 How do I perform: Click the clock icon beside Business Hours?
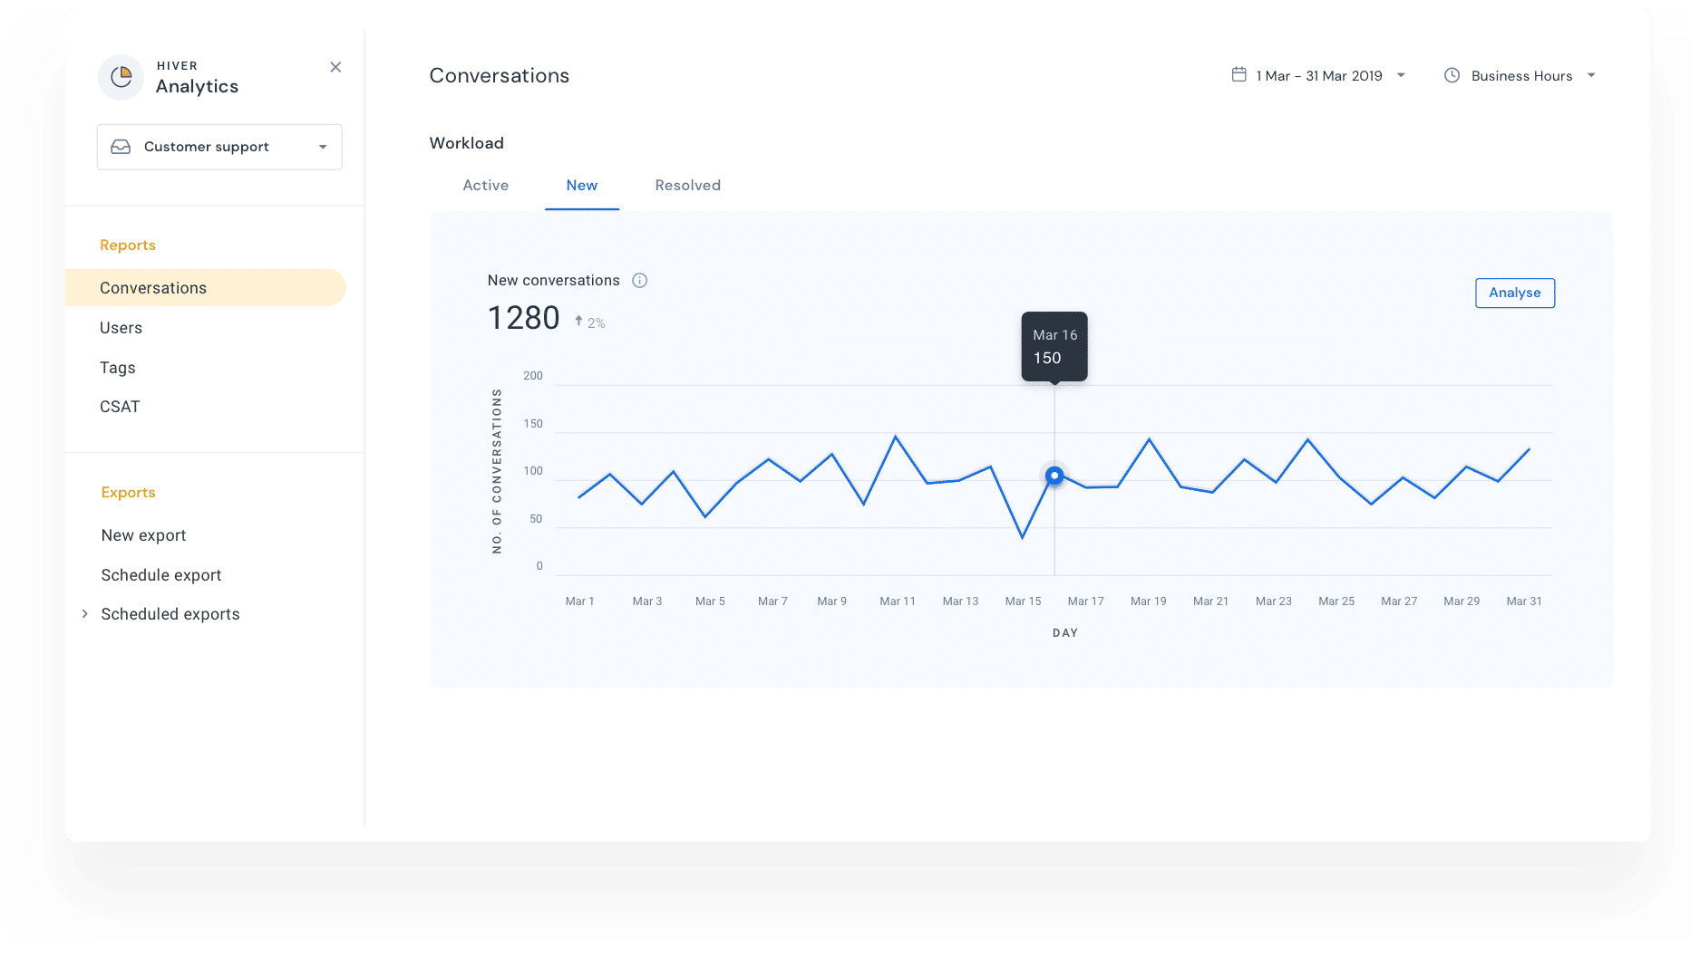[1452, 75]
